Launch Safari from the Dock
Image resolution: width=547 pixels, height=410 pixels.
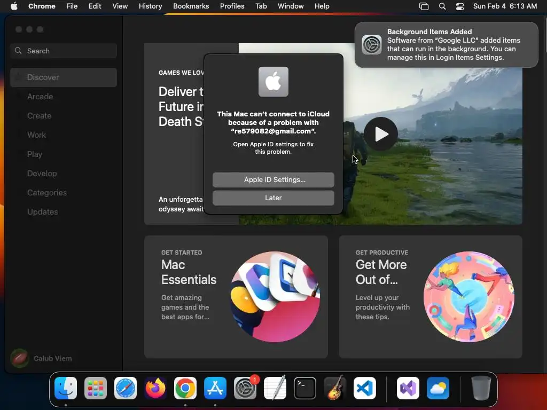[126, 388]
